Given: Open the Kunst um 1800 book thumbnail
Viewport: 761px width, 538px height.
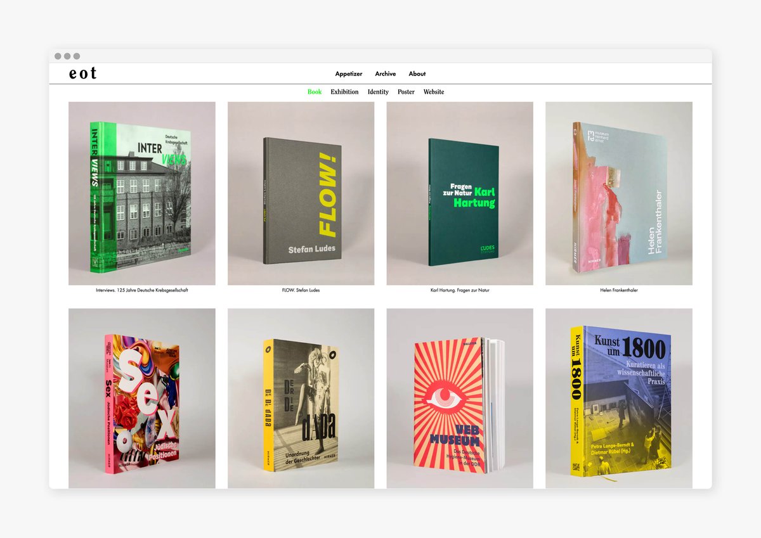Looking at the screenshot, I should pos(619,399).
